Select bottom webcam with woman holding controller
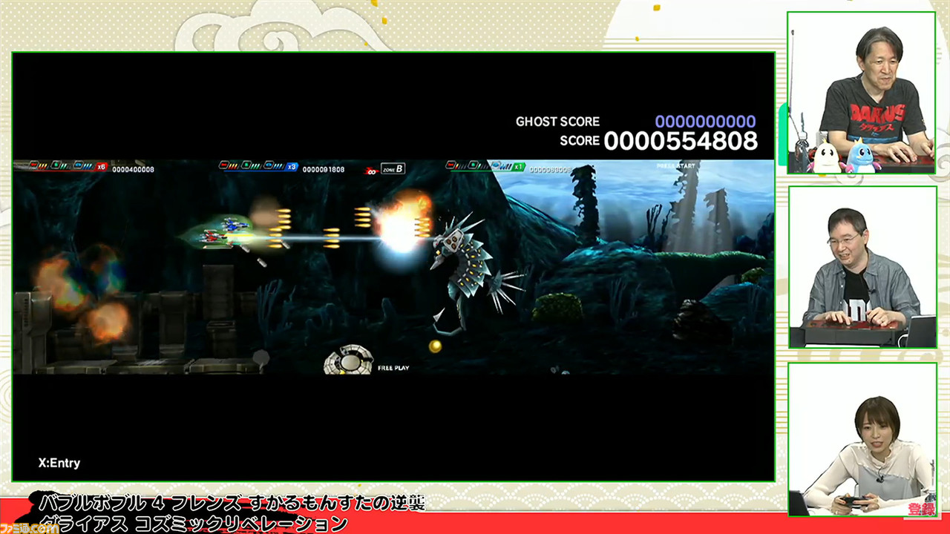Viewport: 950px width, 534px height. pyautogui.click(x=862, y=441)
